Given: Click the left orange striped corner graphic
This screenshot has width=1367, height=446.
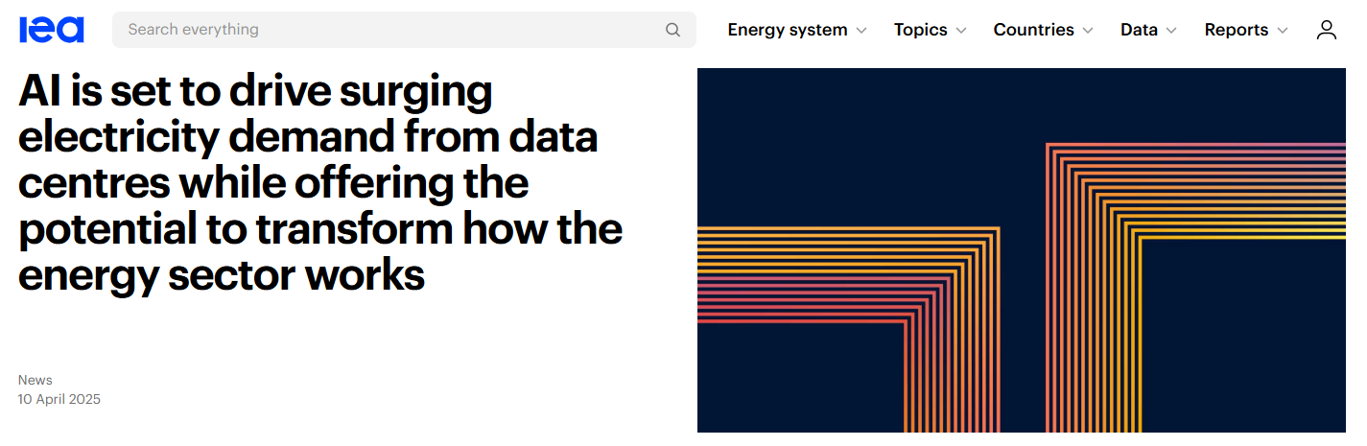Looking at the screenshot, I should (x=849, y=329).
